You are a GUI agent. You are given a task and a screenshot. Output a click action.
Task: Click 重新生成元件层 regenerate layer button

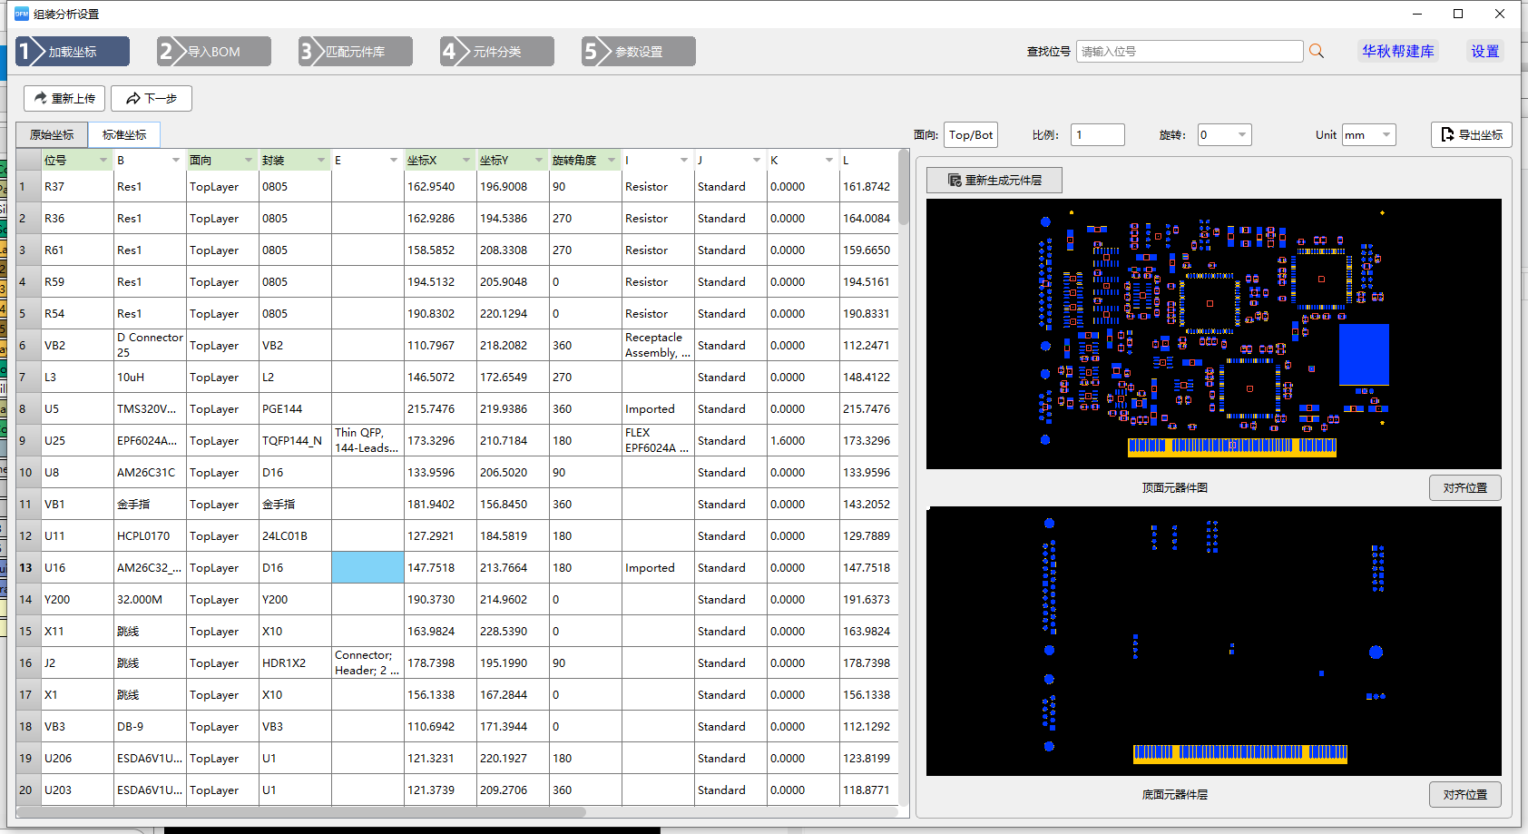point(994,180)
